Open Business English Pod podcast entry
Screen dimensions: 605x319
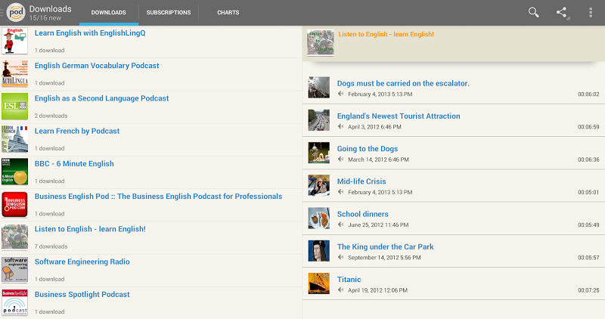[158, 197]
